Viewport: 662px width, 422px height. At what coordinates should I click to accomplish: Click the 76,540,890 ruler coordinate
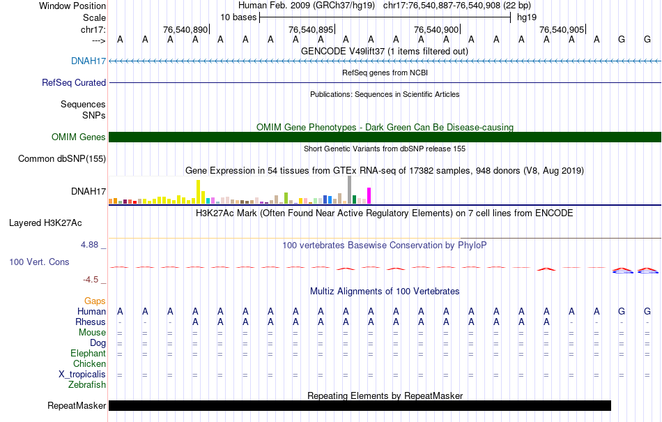(x=185, y=29)
